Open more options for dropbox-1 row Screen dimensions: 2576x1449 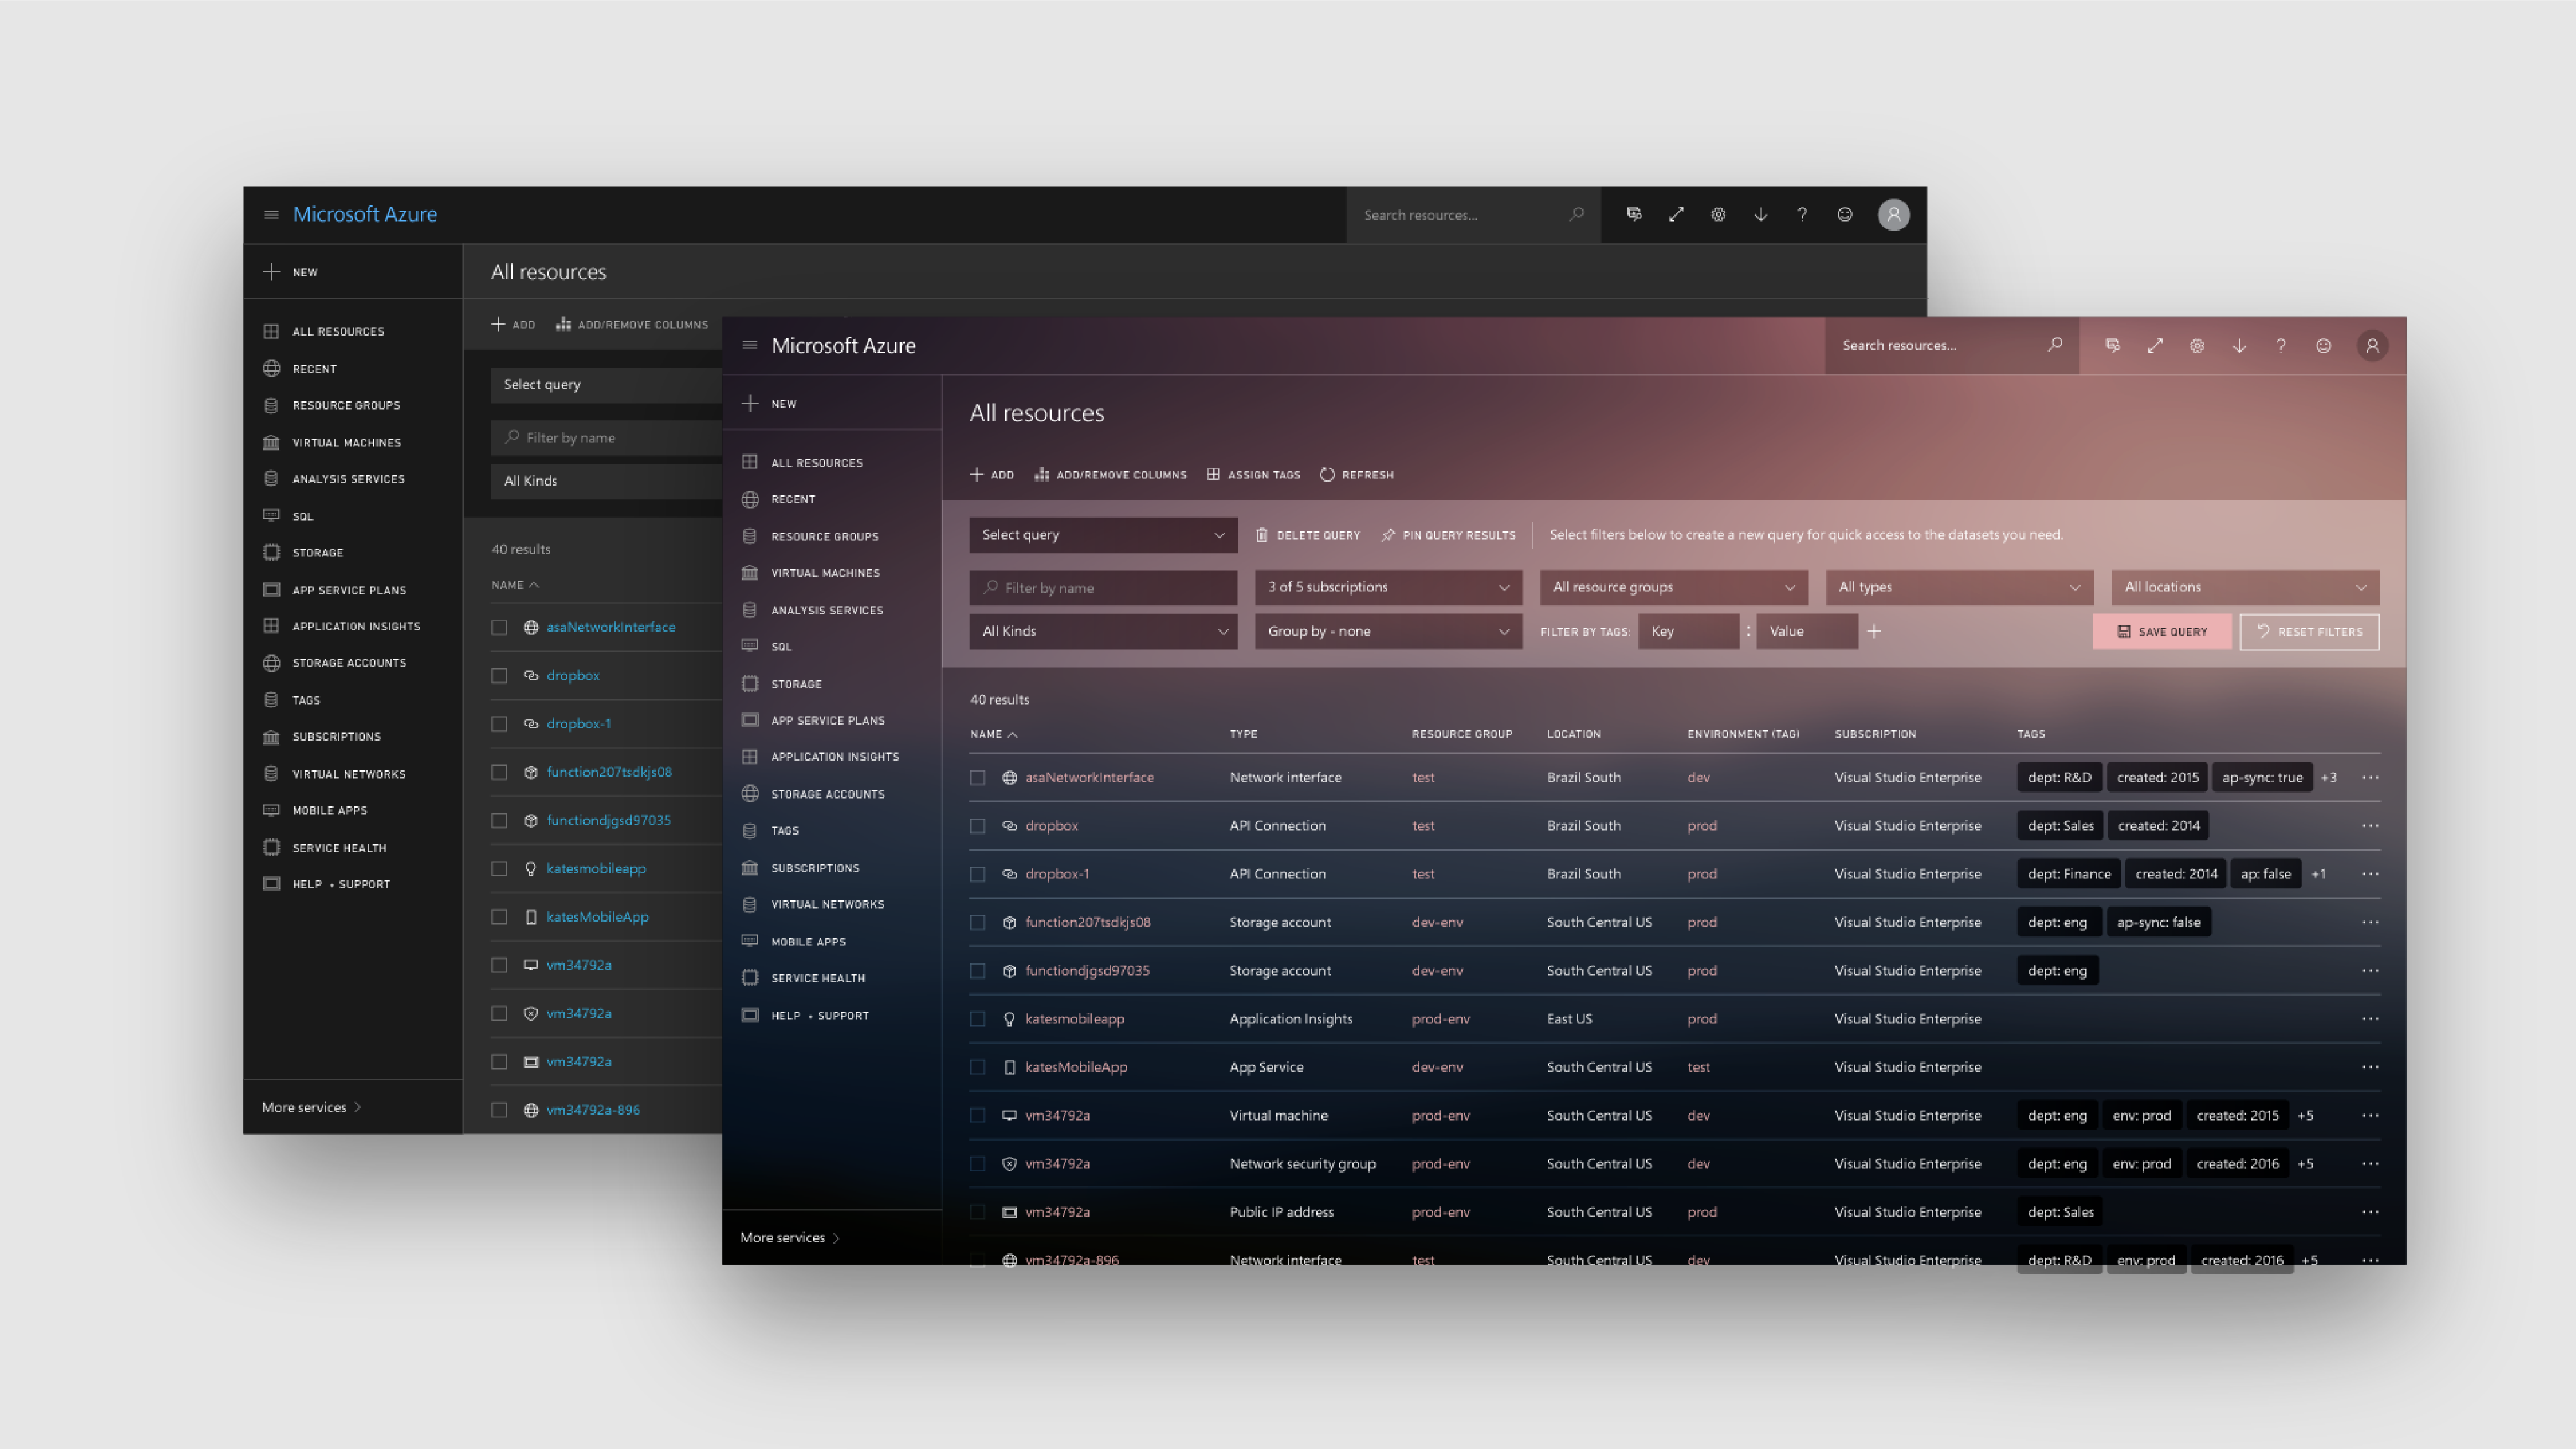(2370, 874)
